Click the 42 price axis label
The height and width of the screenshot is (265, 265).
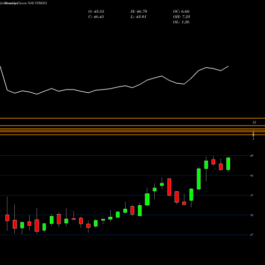[x=252, y=175]
